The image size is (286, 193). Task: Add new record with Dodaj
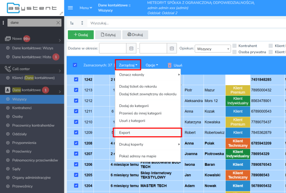point(81,35)
